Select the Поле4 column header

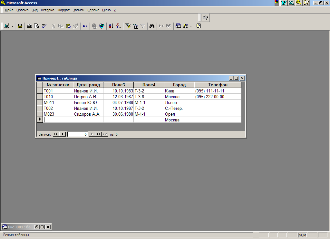click(x=149, y=85)
